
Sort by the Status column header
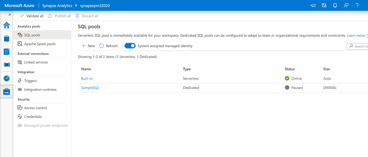289,69
